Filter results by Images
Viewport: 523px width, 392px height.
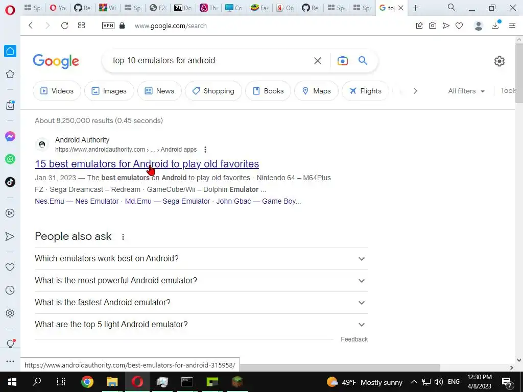109,91
